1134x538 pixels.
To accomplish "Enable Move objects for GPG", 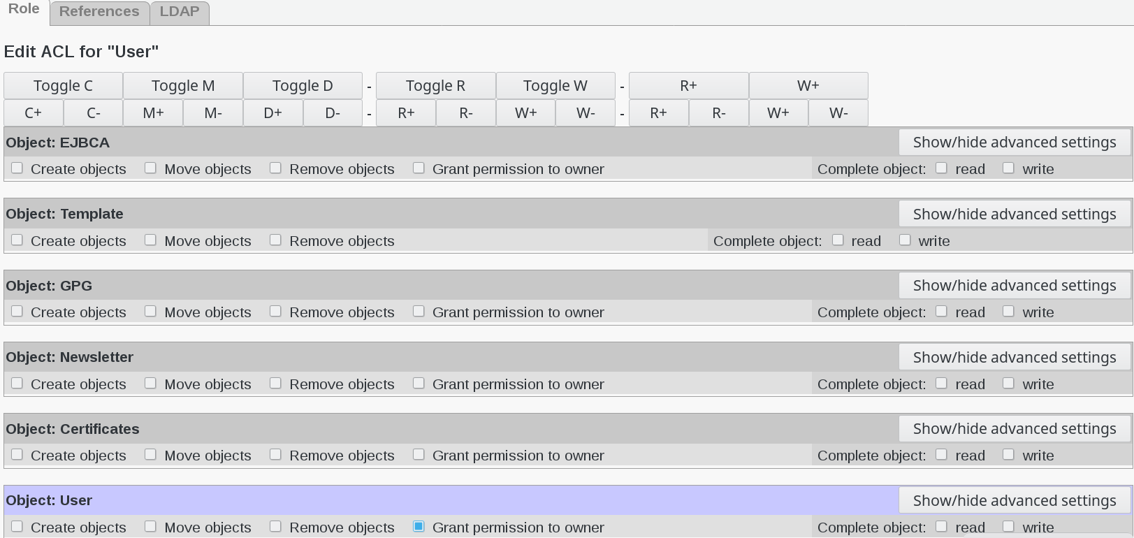I will pos(150,312).
